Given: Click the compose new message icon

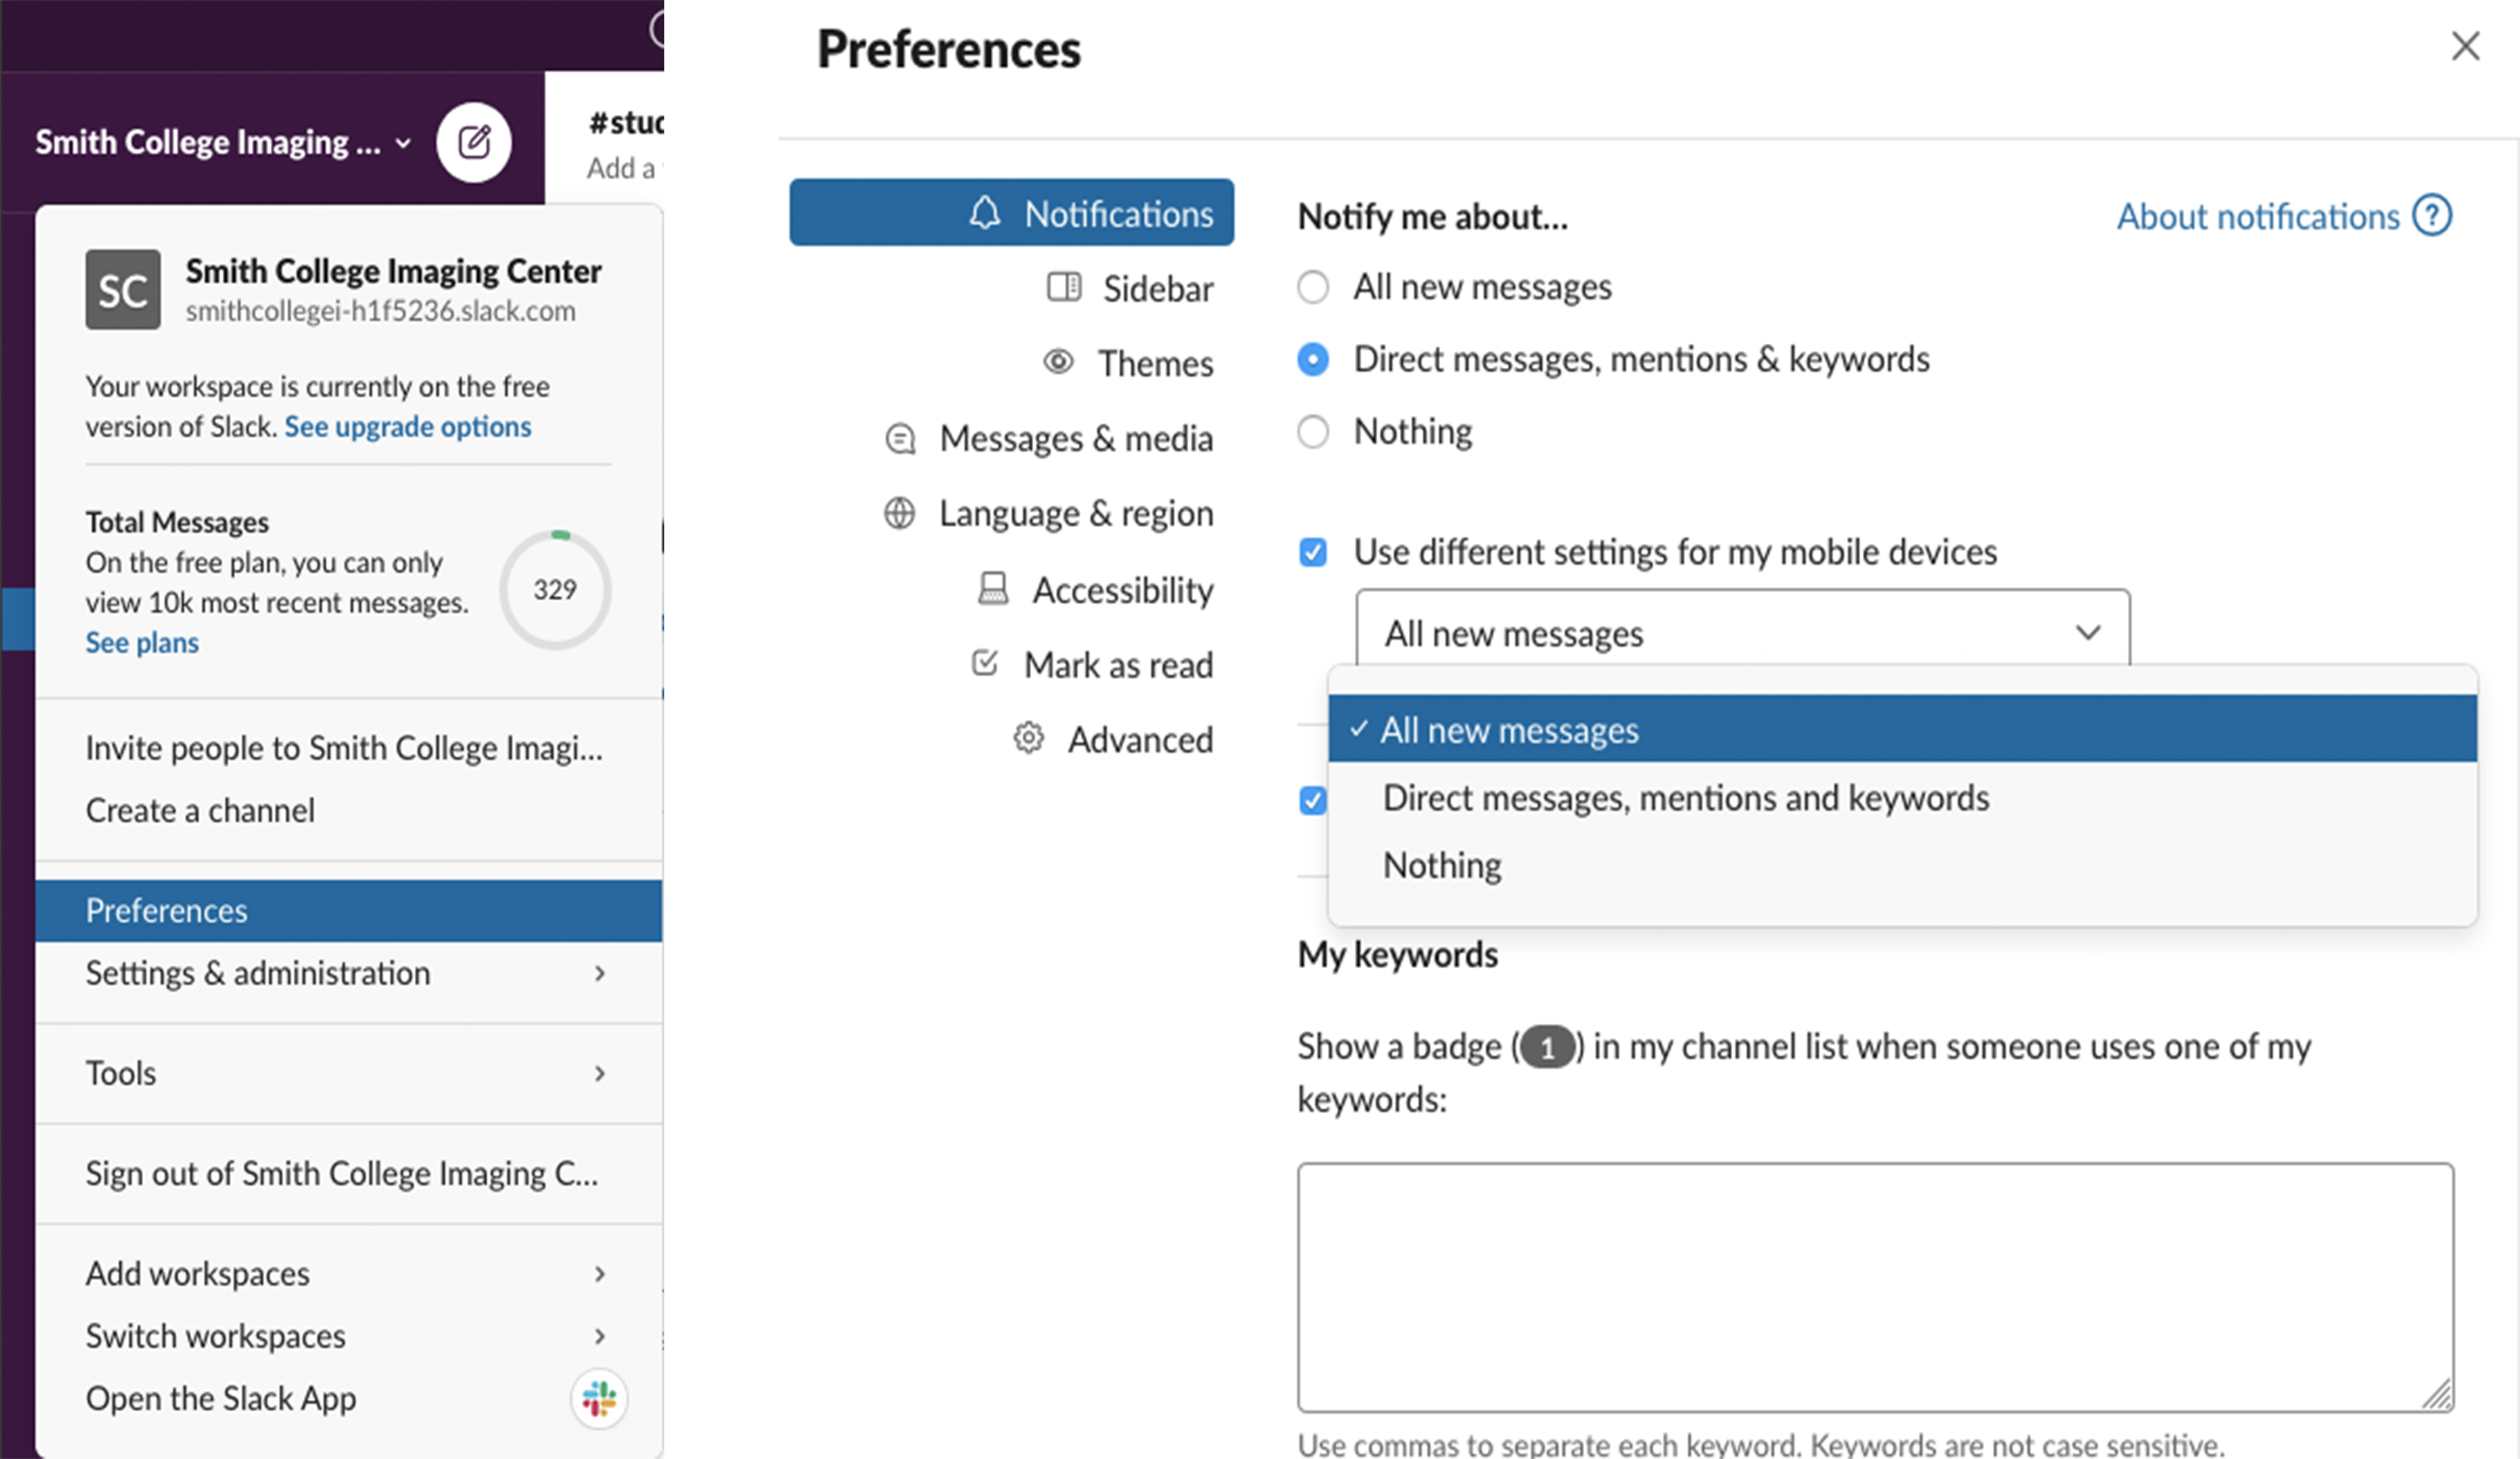Looking at the screenshot, I should click(474, 142).
